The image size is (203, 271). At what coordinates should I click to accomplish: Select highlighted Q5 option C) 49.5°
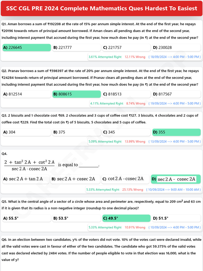tap(126, 218)
